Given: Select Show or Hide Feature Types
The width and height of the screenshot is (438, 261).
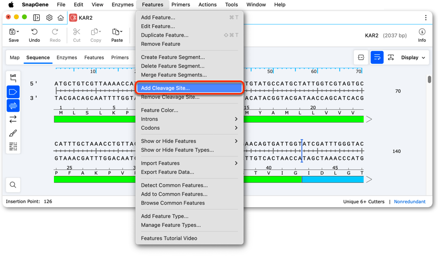Looking at the screenshot, I should 190,150.
